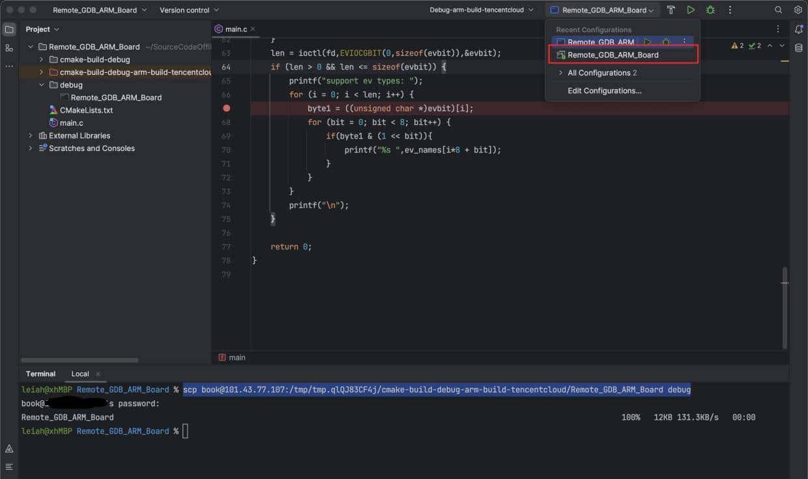This screenshot has width=808, height=479.
Task: Open Debug-arm-build-tencentcloud profile dropdown
Action: (x=481, y=10)
